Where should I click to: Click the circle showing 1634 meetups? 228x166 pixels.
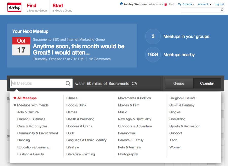(x=153, y=55)
